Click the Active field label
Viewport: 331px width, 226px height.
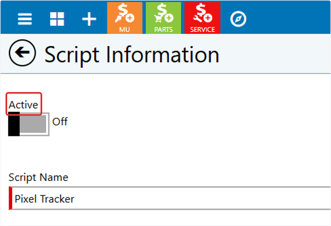click(23, 105)
